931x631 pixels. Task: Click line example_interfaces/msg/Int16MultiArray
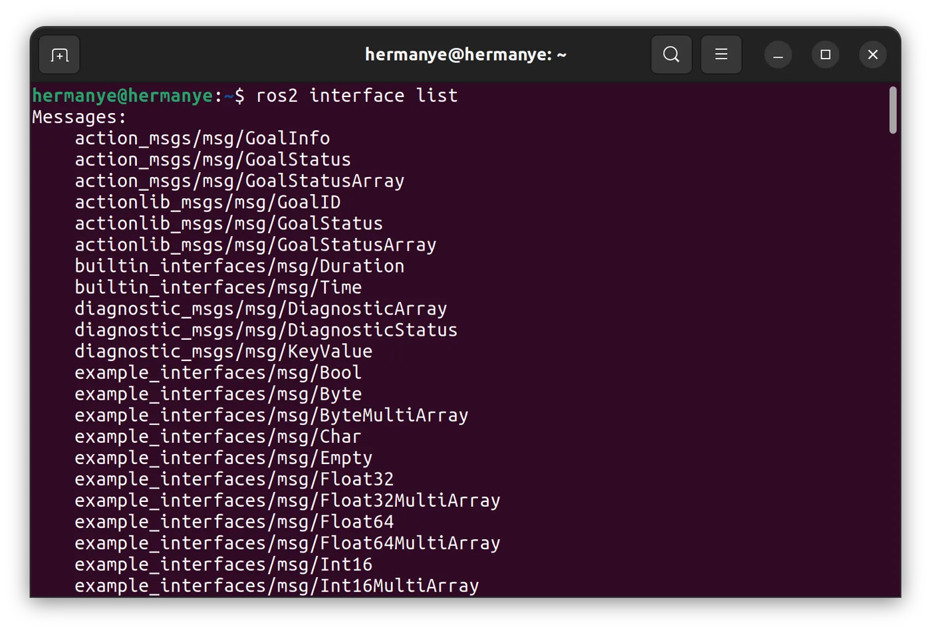click(x=277, y=585)
